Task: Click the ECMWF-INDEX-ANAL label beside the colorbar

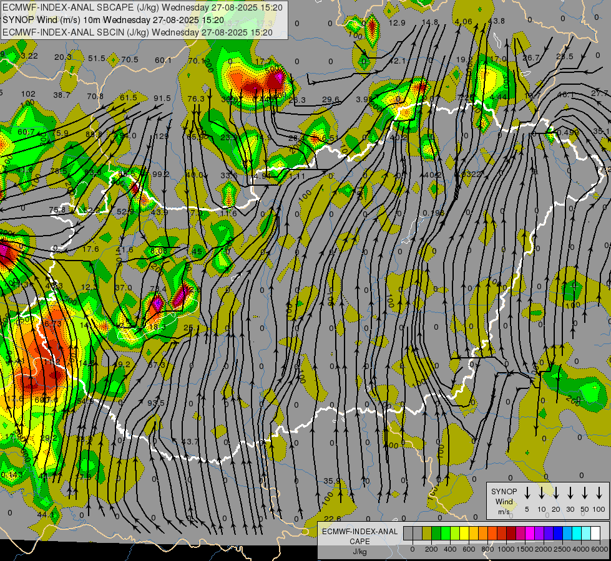Action: (x=359, y=532)
